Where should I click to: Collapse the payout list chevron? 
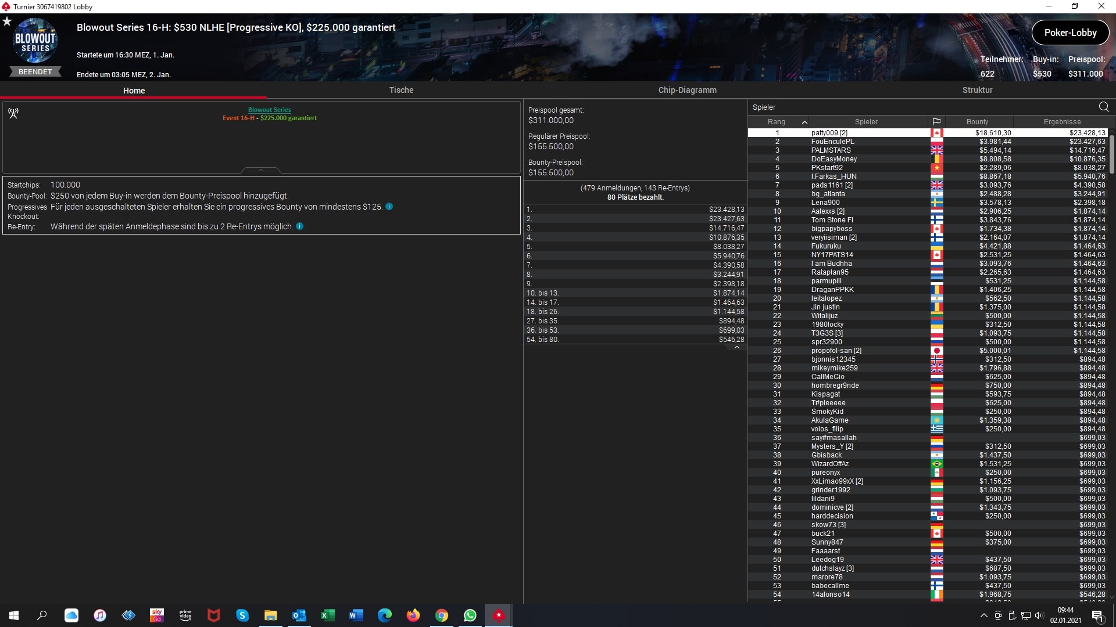pyautogui.click(x=737, y=347)
